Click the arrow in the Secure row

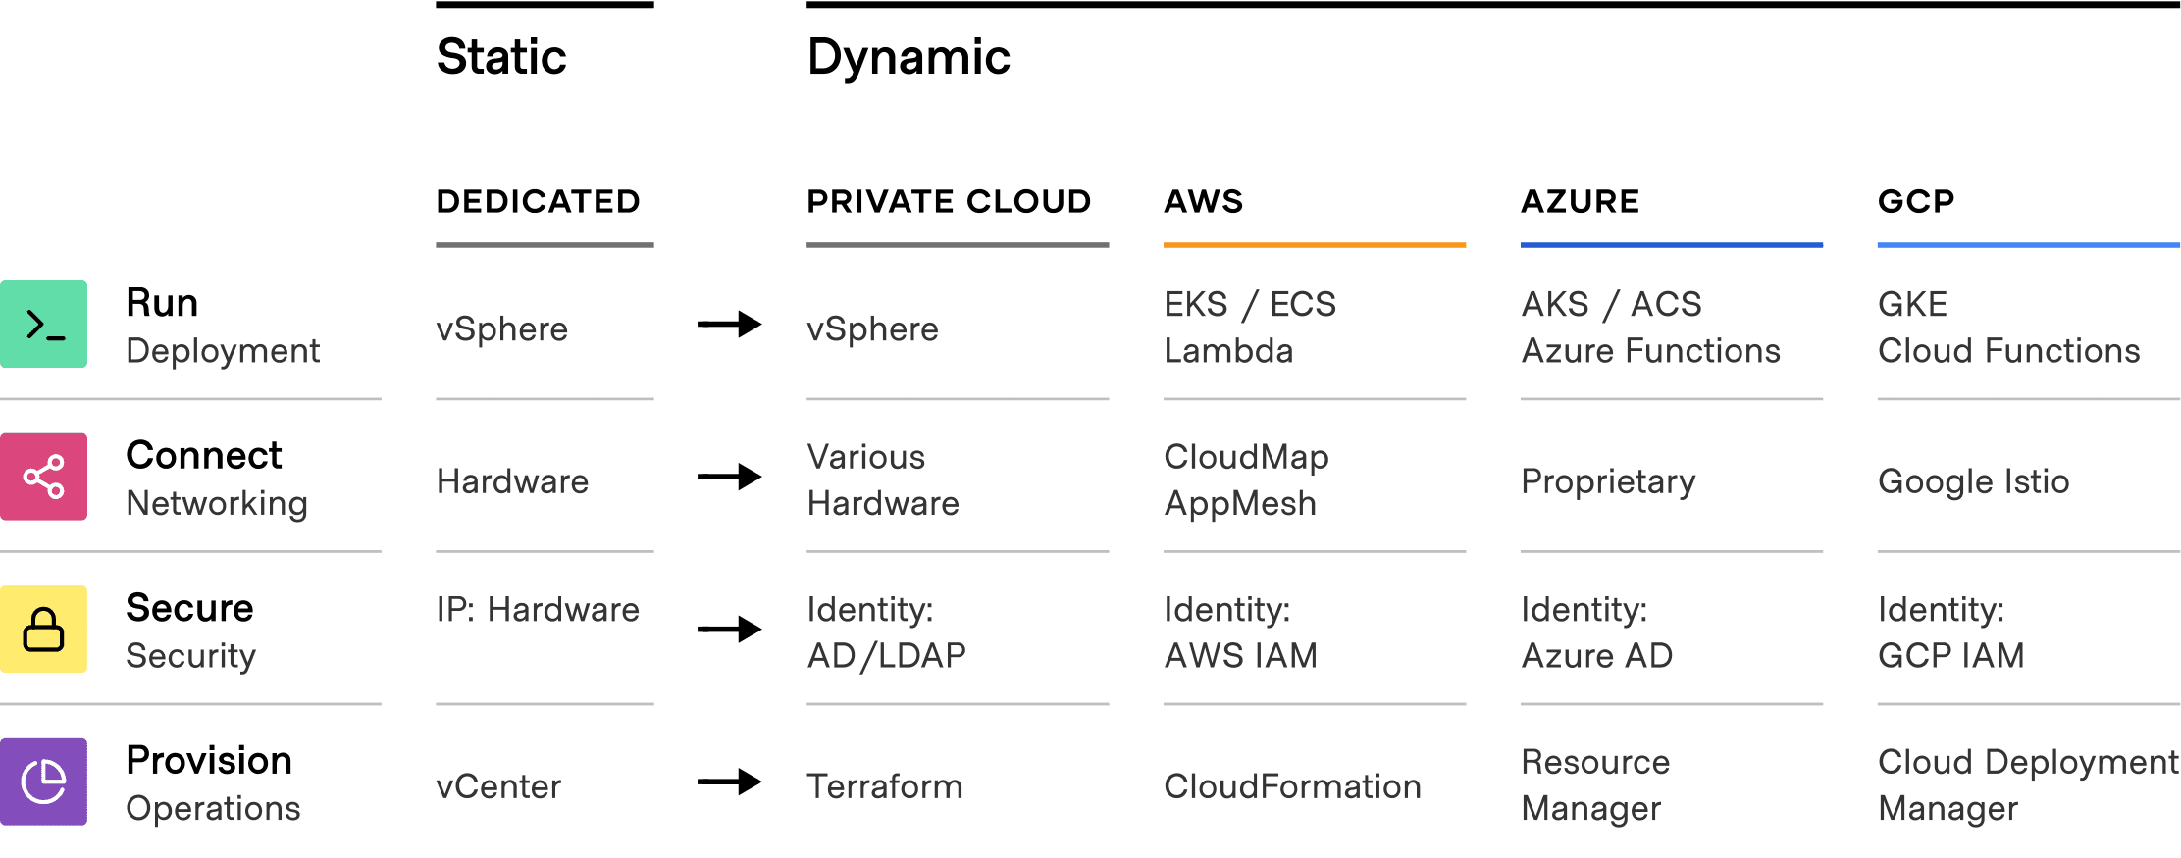coord(729,629)
